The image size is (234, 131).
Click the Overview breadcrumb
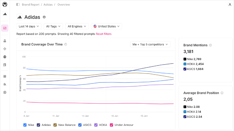tap(64, 4)
